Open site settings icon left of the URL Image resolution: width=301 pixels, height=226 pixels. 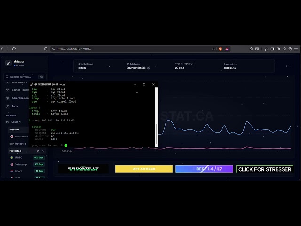coord(53,49)
